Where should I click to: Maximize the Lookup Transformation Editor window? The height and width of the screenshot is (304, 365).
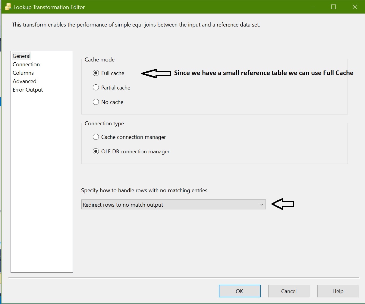coord(333,7)
